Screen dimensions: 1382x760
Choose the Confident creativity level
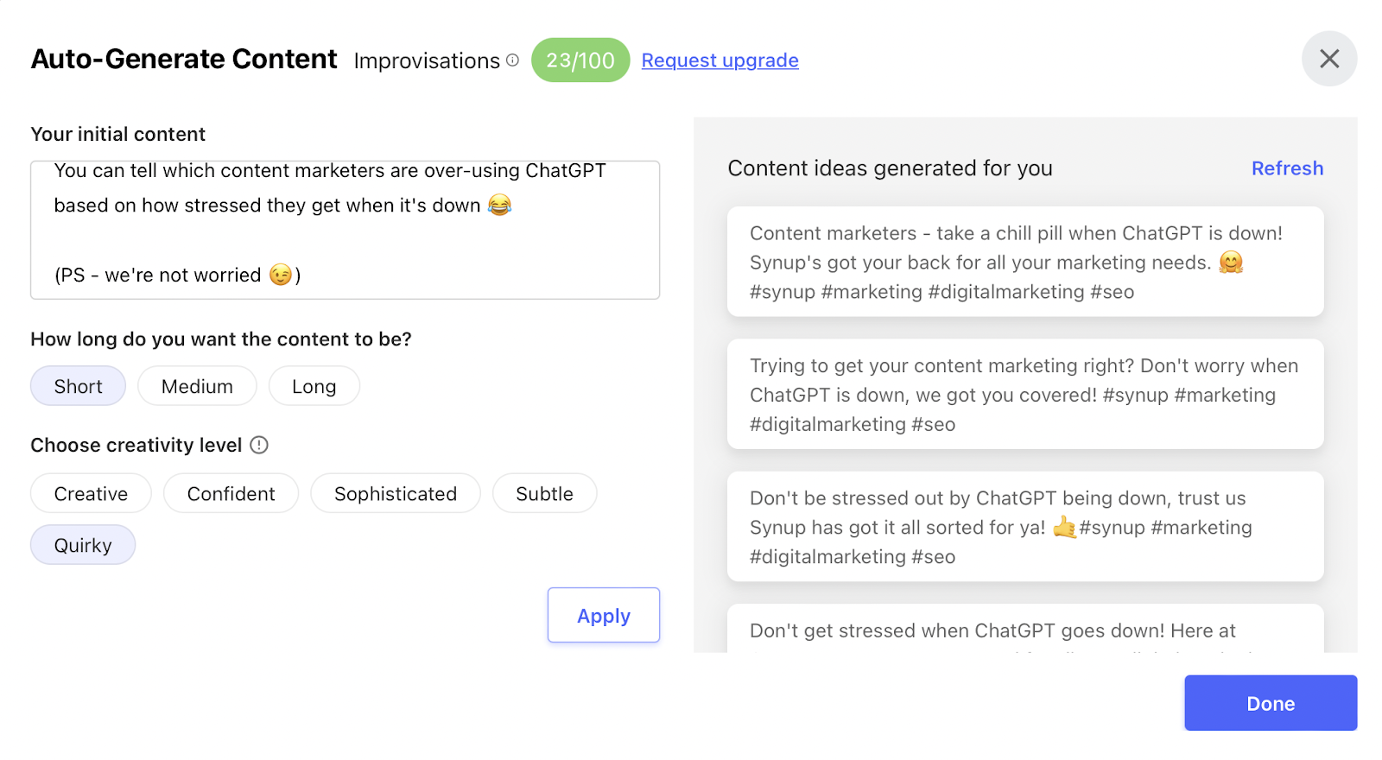pos(231,493)
